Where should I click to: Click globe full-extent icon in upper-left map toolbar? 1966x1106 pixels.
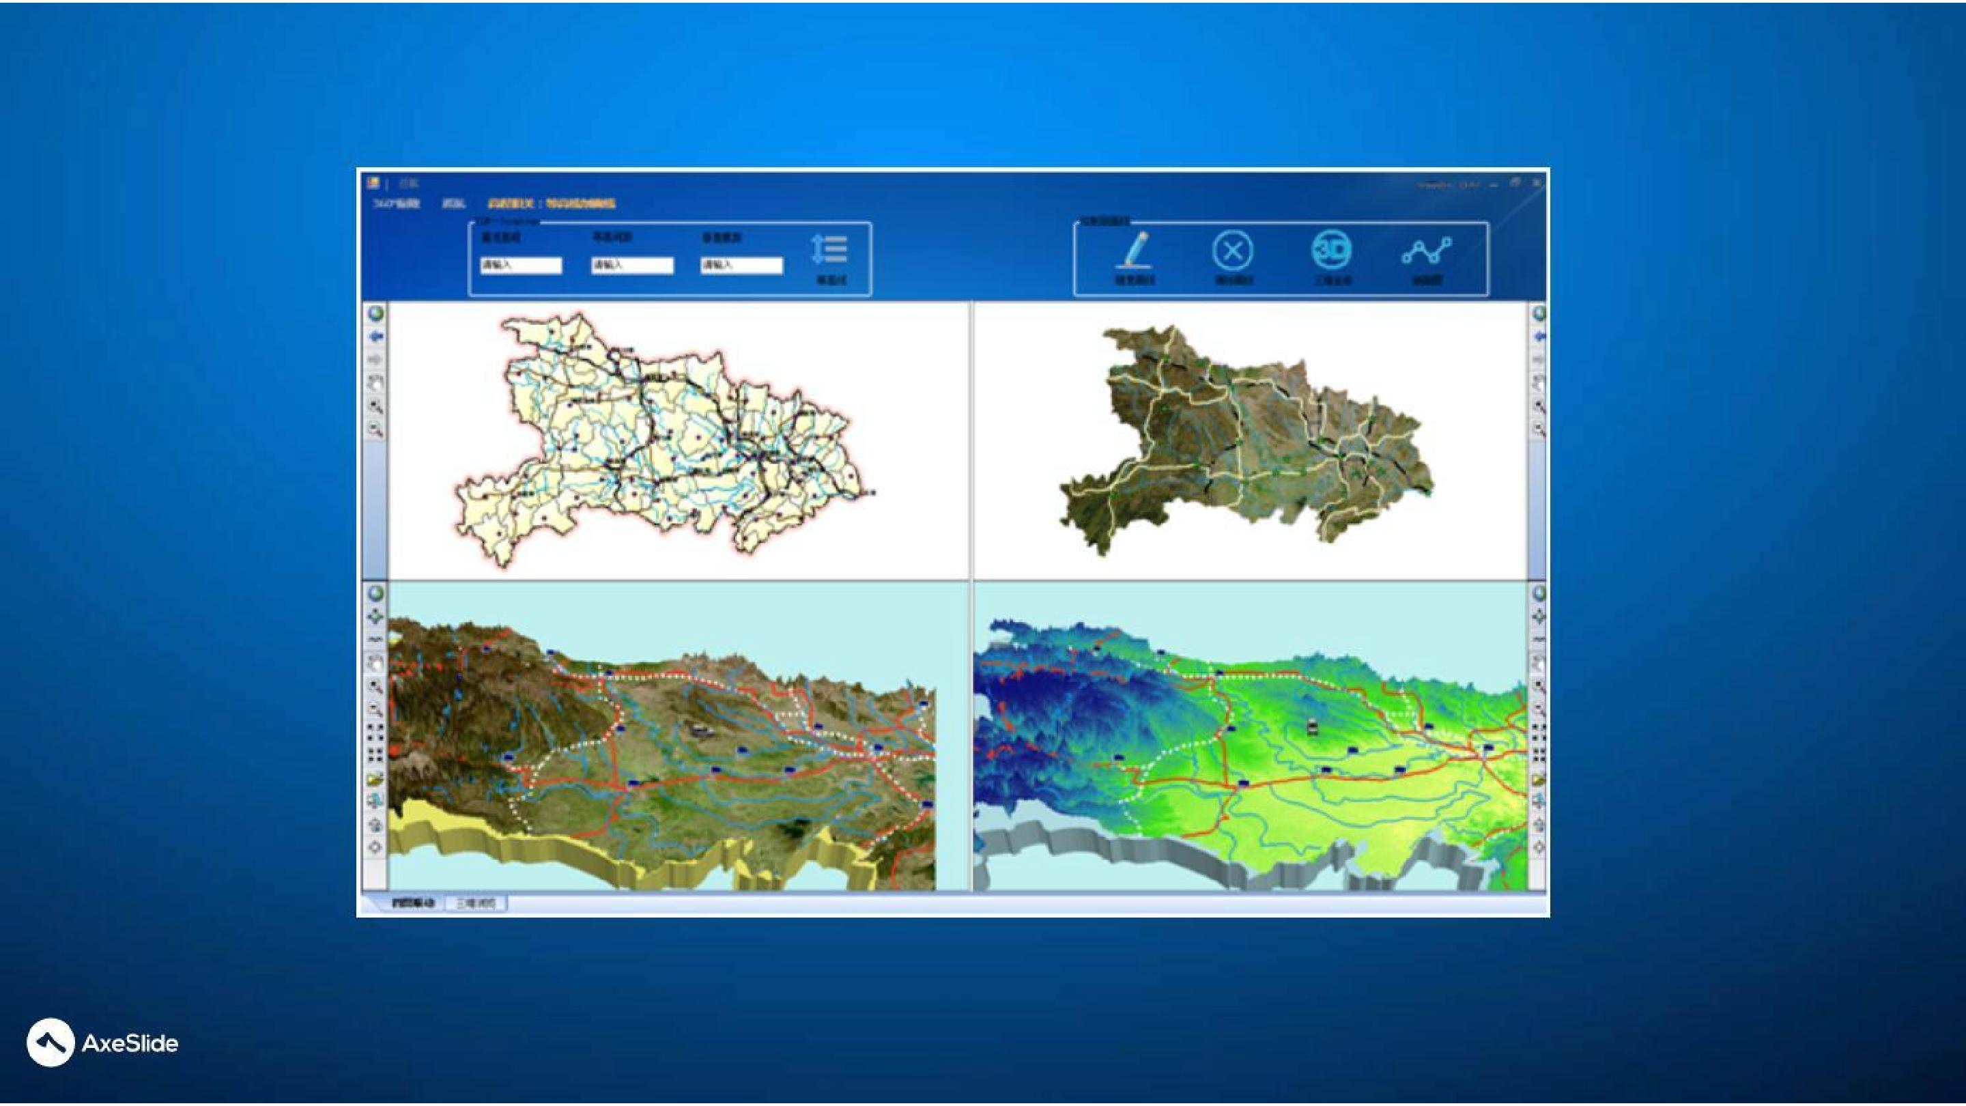tap(375, 313)
